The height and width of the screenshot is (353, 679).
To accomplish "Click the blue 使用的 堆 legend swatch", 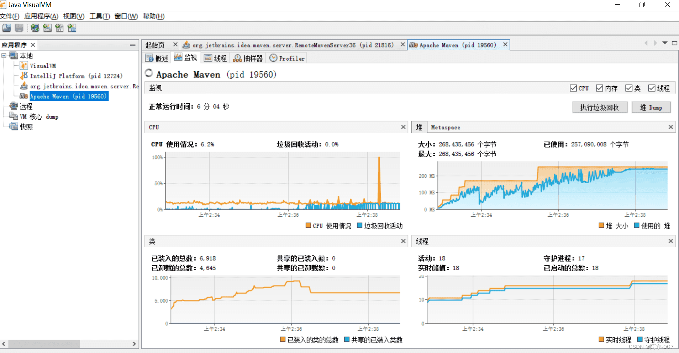I will pyautogui.click(x=637, y=225).
